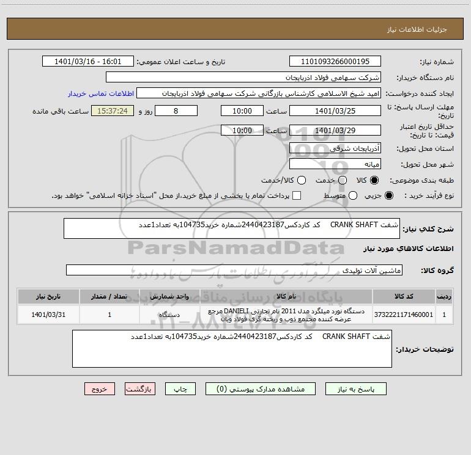
Task: Click the quantity cell in row 1
Action: (x=109, y=315)
